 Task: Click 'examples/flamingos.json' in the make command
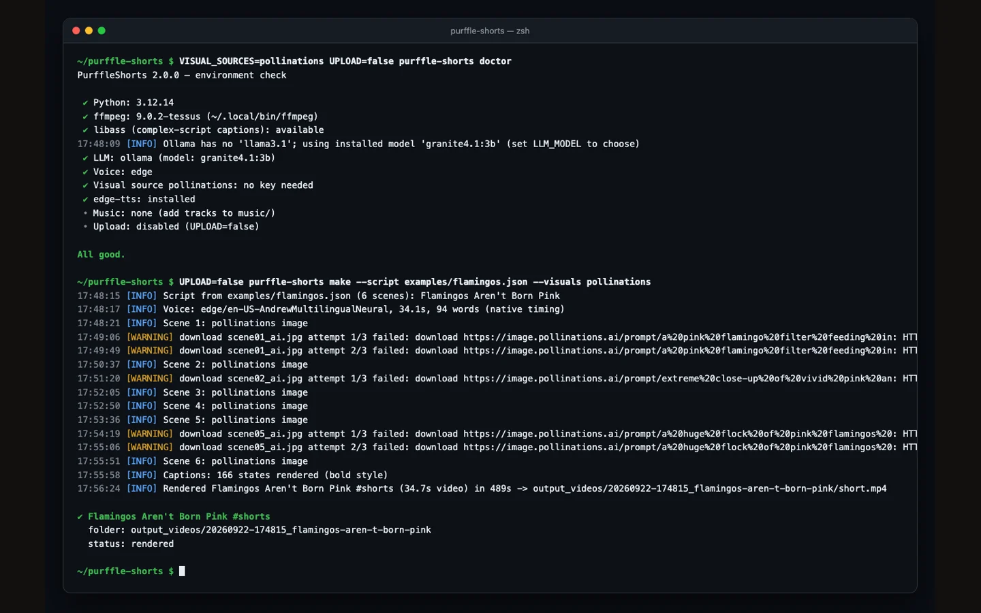click(x=466, y=282)
